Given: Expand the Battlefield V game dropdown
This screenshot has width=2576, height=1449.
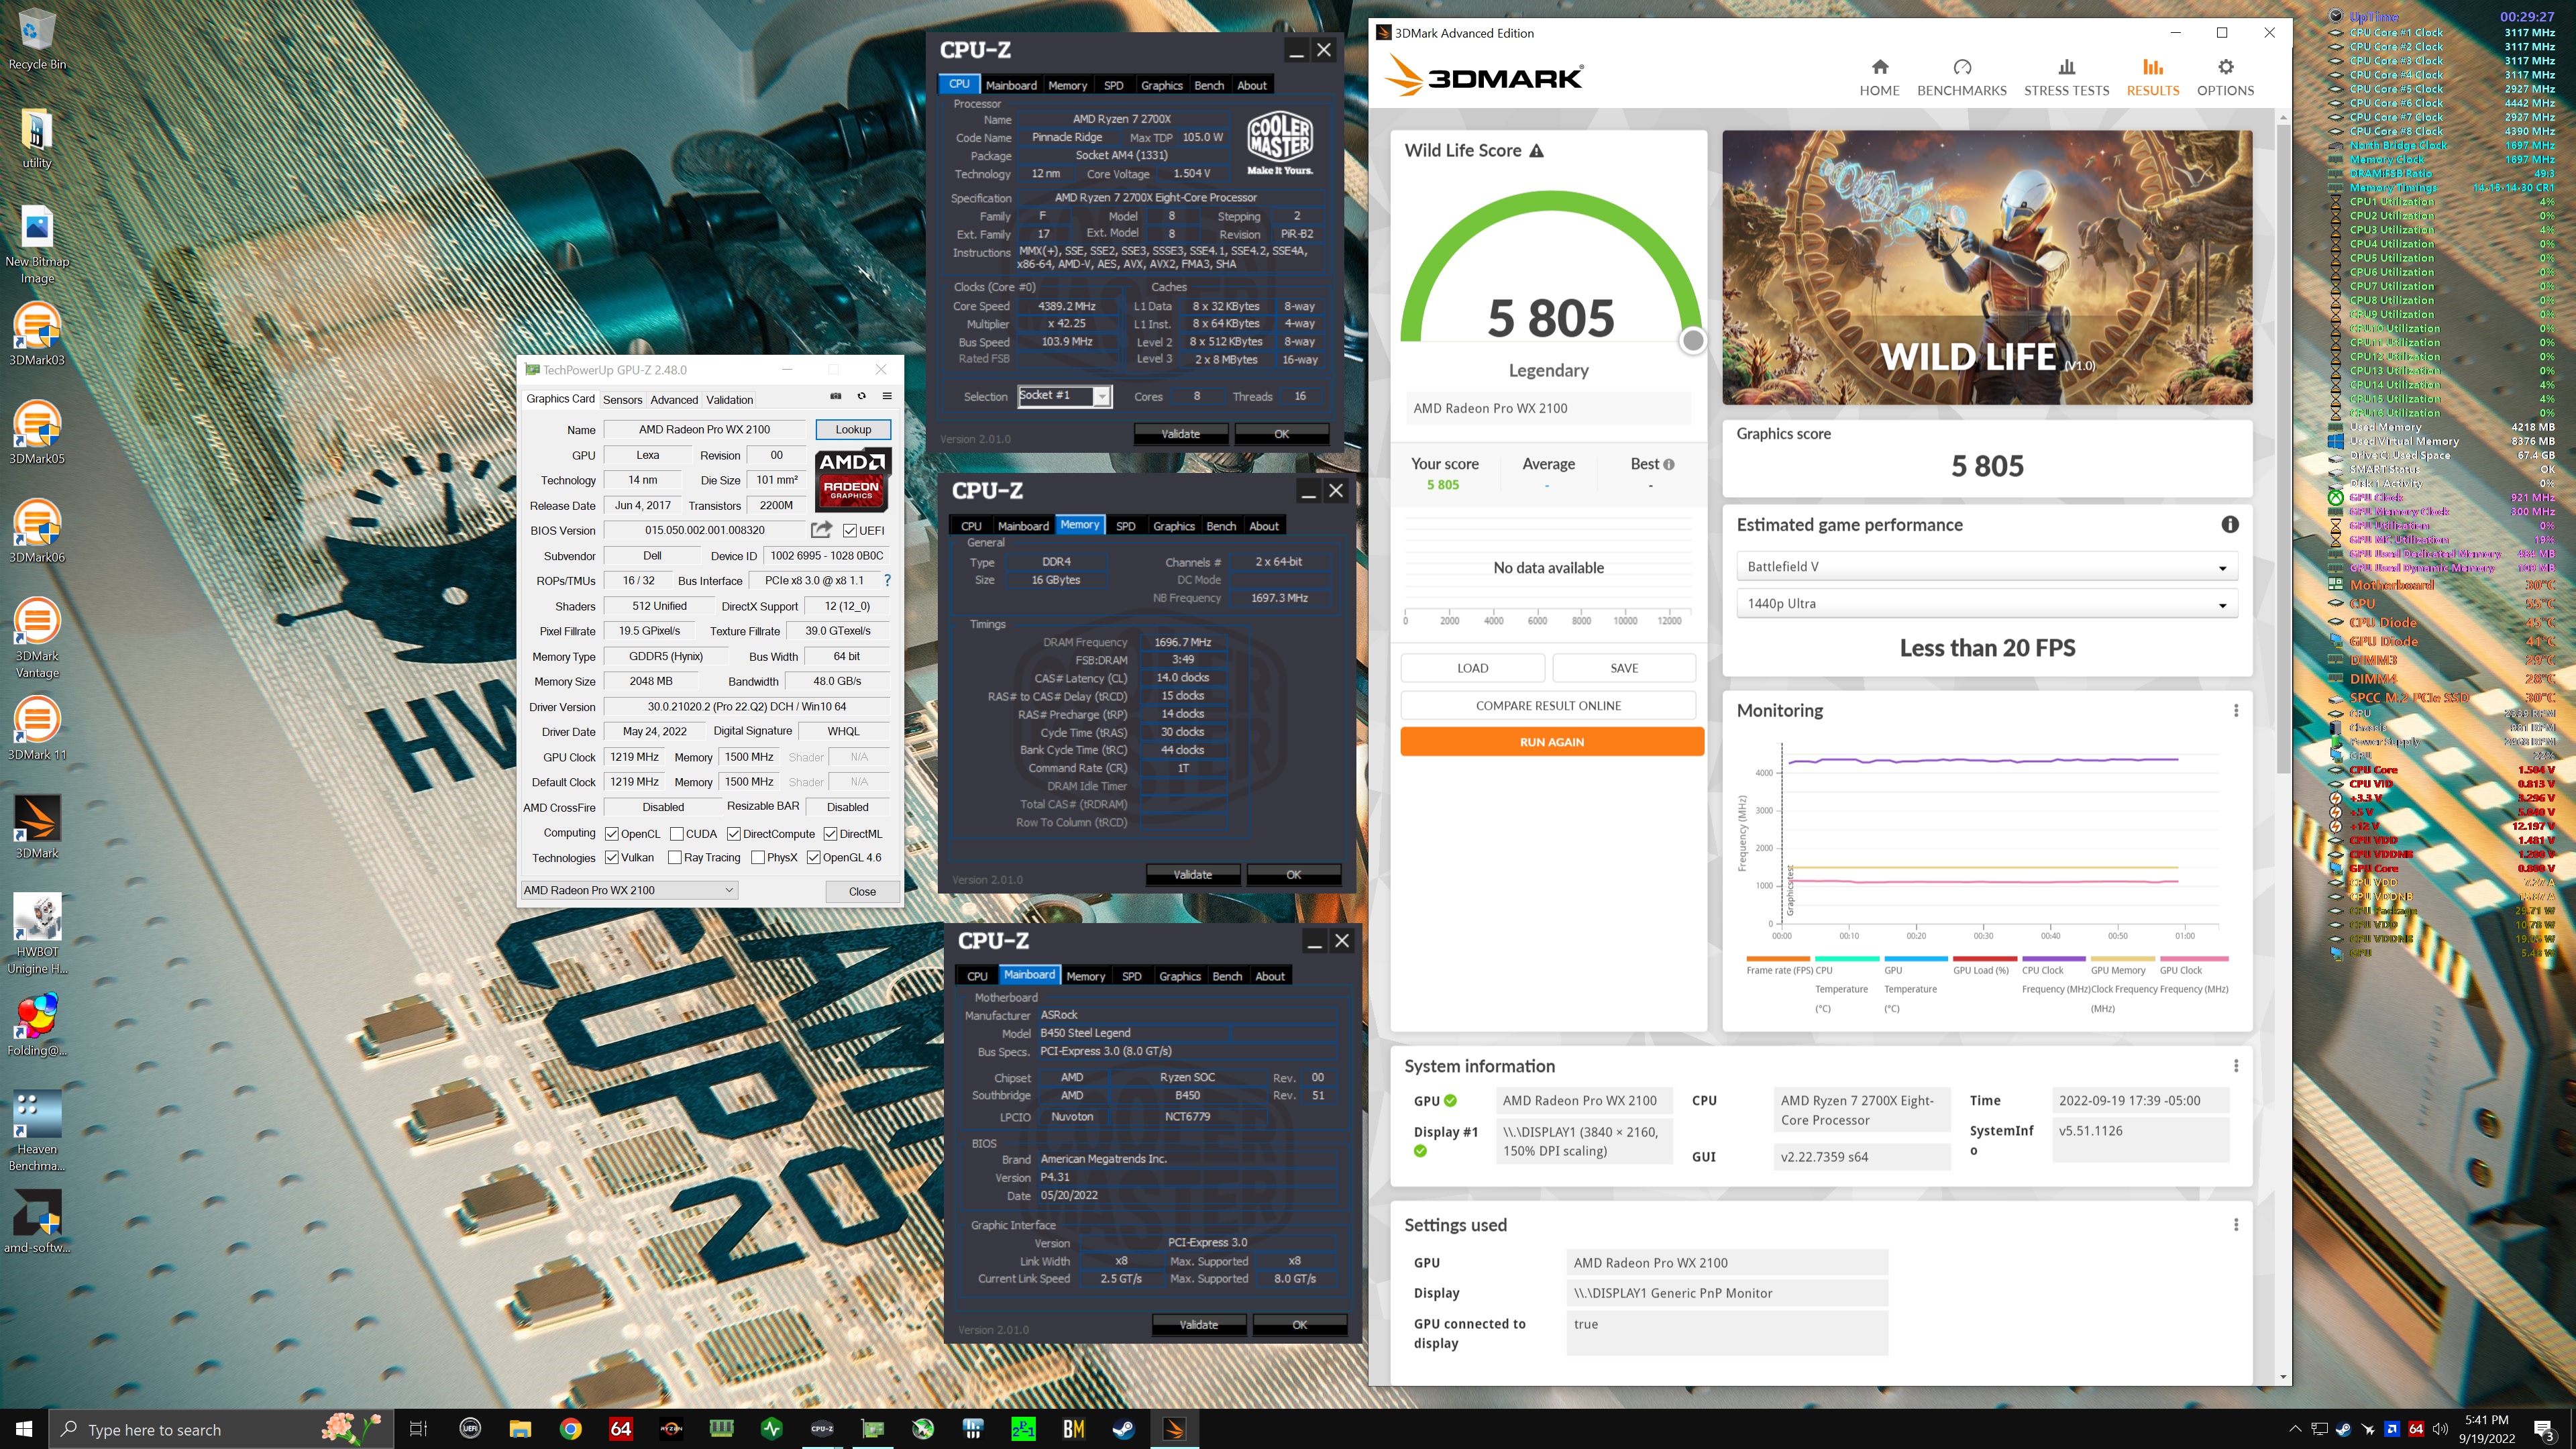Looking at the screenshot, I should [x=1987, y=567].
